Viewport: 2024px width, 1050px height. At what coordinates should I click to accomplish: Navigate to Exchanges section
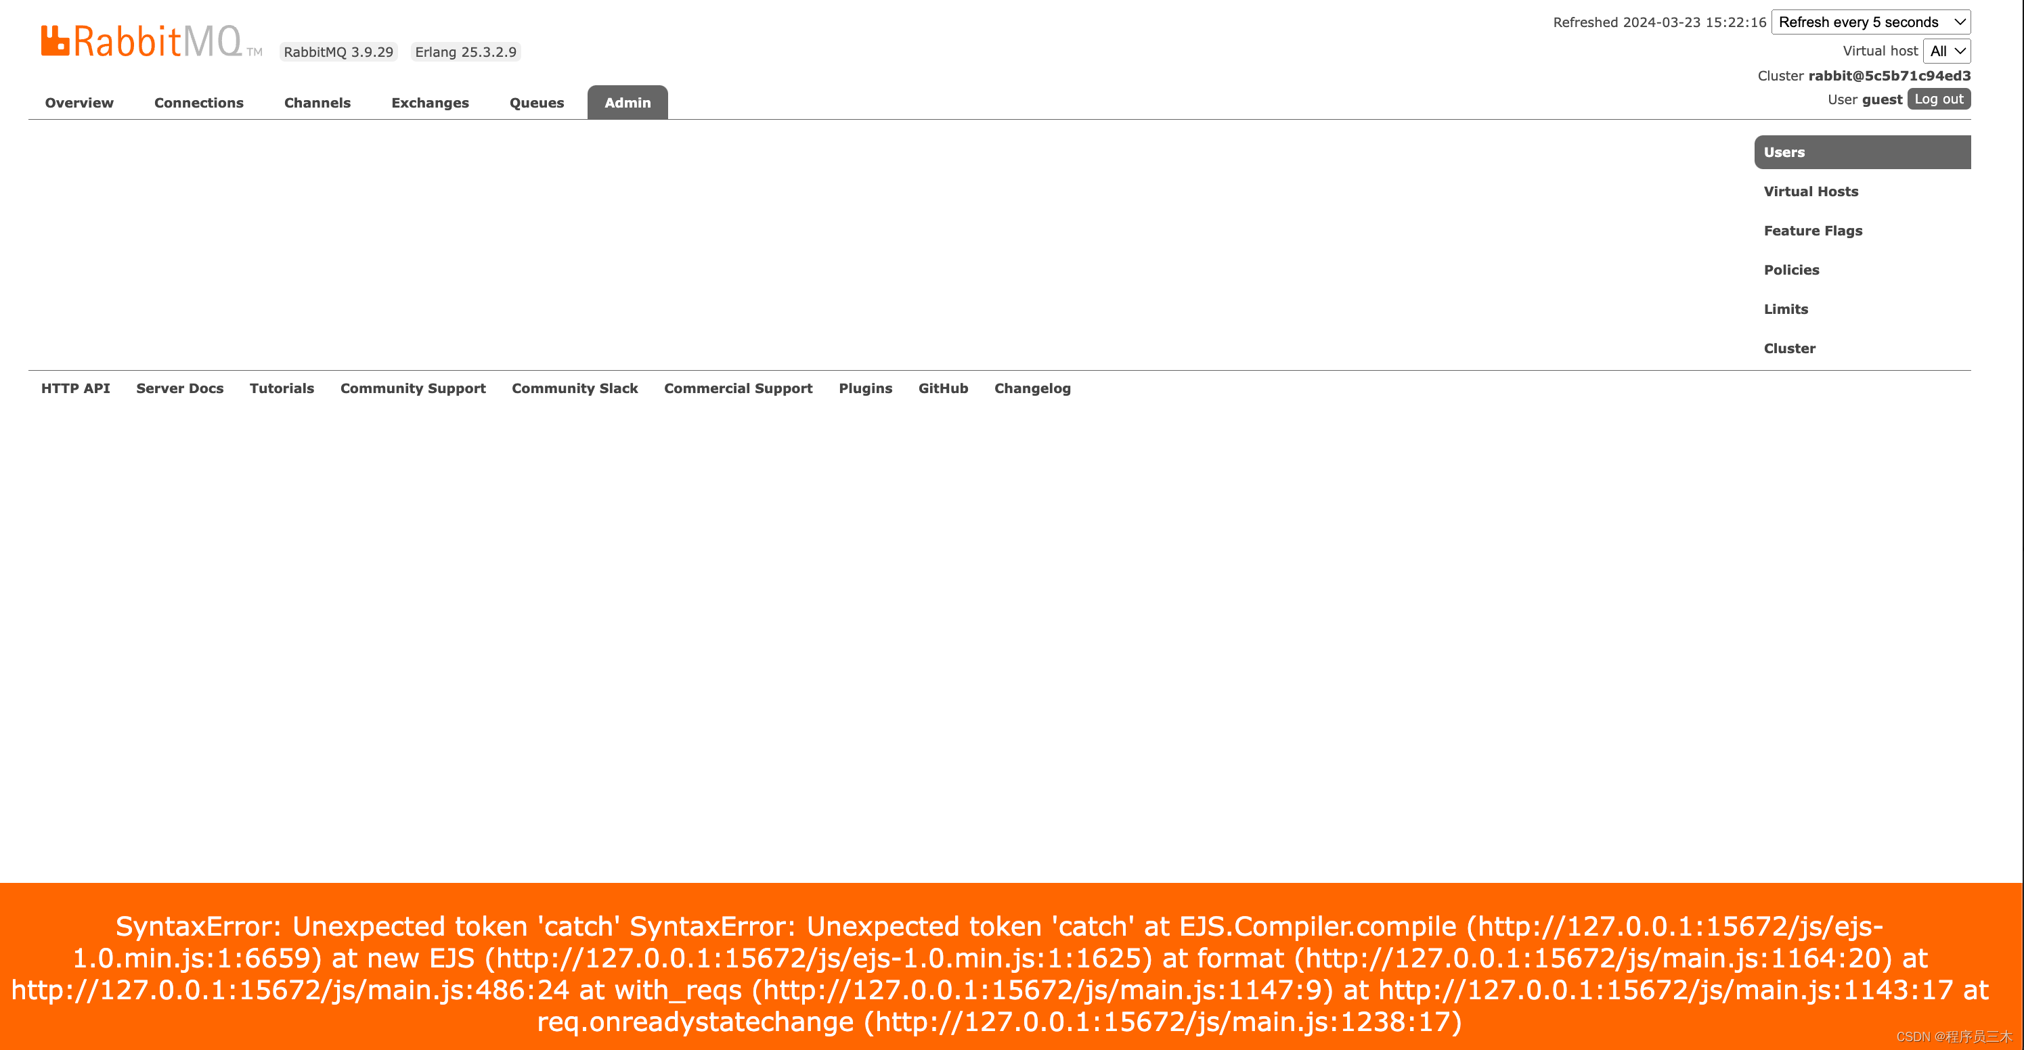click(x=430, y=101)
